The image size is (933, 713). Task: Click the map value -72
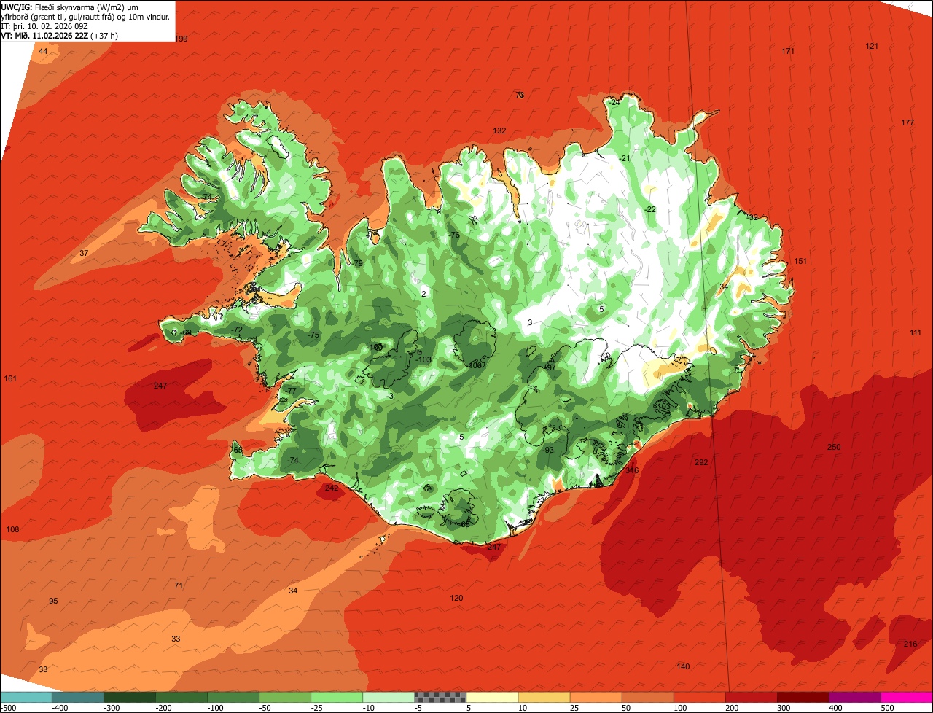(237, 330)
